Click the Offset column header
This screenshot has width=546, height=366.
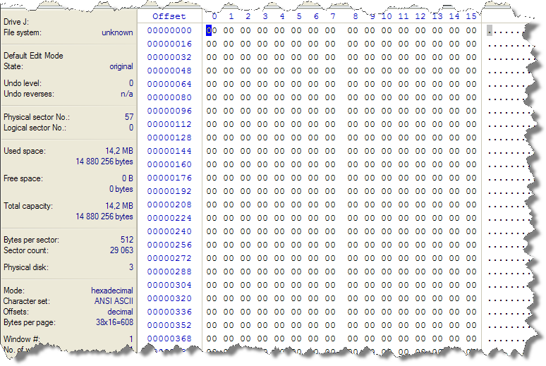169,16
